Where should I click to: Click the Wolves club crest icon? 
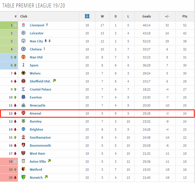tap(23, 73)
